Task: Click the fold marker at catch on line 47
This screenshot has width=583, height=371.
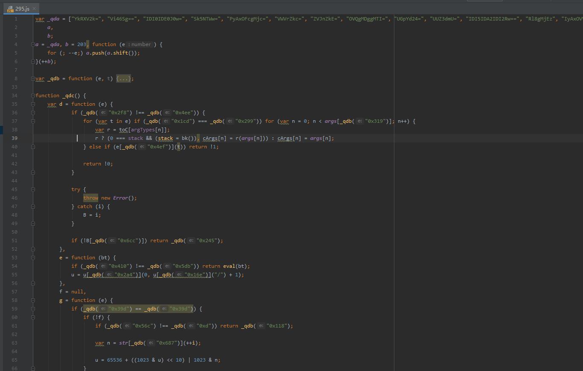Action: [33, 206]
